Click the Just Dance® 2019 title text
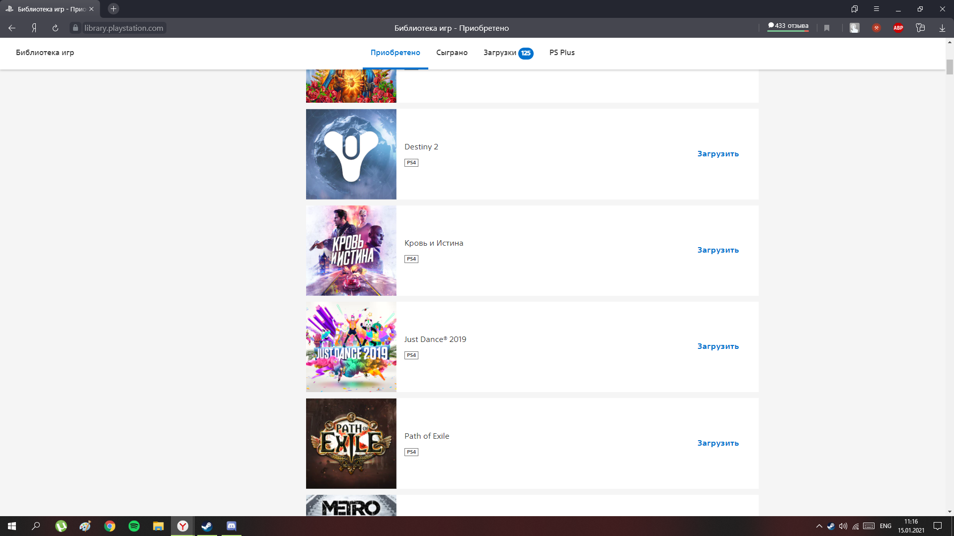The height and width of the screenshot is (536, 954). click(435, 339)
